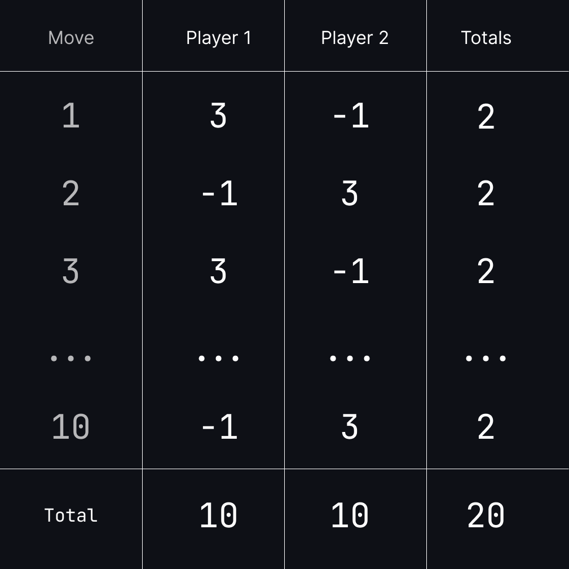
Task: Click Player 1's -1 score for move 2
Action: pyautogui.click(x=219, y=194)
